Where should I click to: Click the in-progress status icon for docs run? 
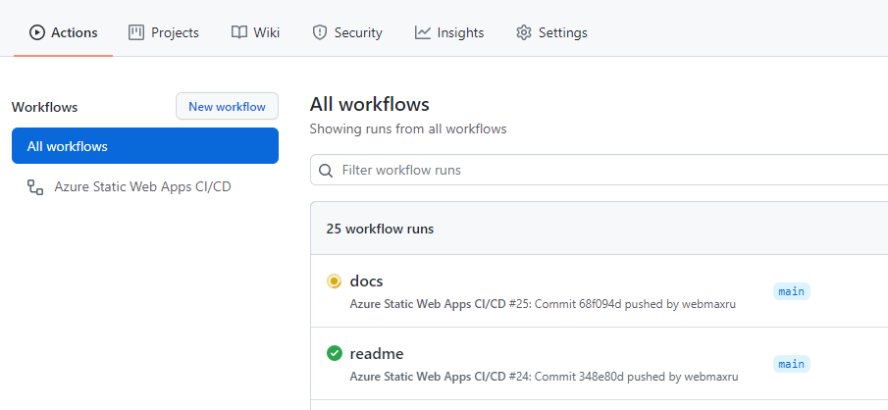[x=335, y=281]
